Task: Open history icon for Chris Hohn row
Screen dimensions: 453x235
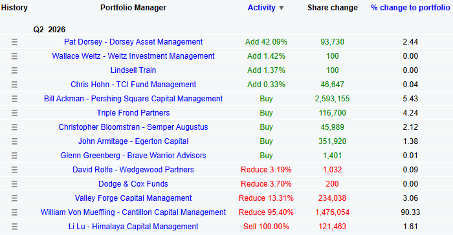Action: (x=14, y=85)
